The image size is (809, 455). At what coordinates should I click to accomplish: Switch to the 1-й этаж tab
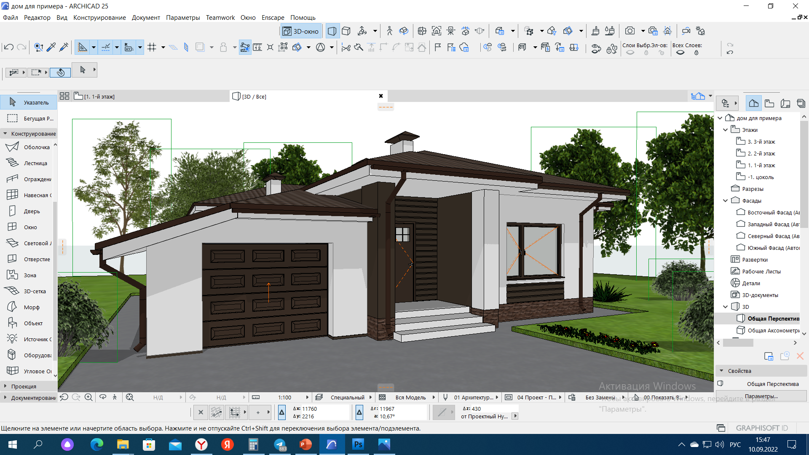(99, 96)
